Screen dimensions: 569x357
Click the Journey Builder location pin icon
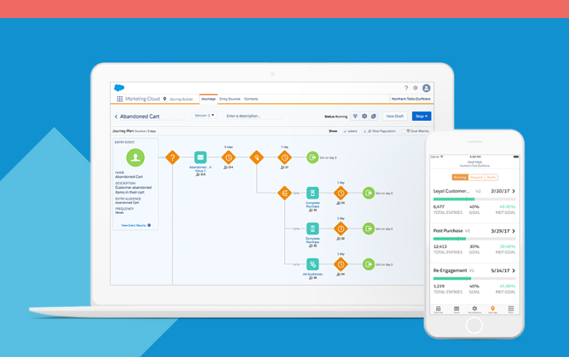[x=165, y=99]
